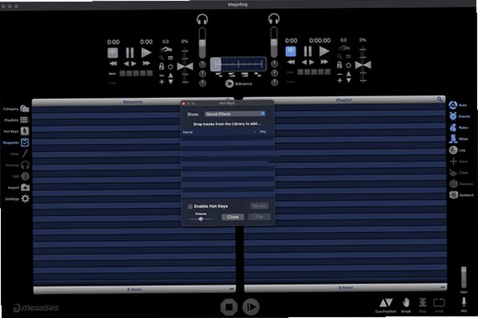Viewport: 478px width, 318px height.
Task: Toggle the right deck lock icon
Action: coord(339,64)
